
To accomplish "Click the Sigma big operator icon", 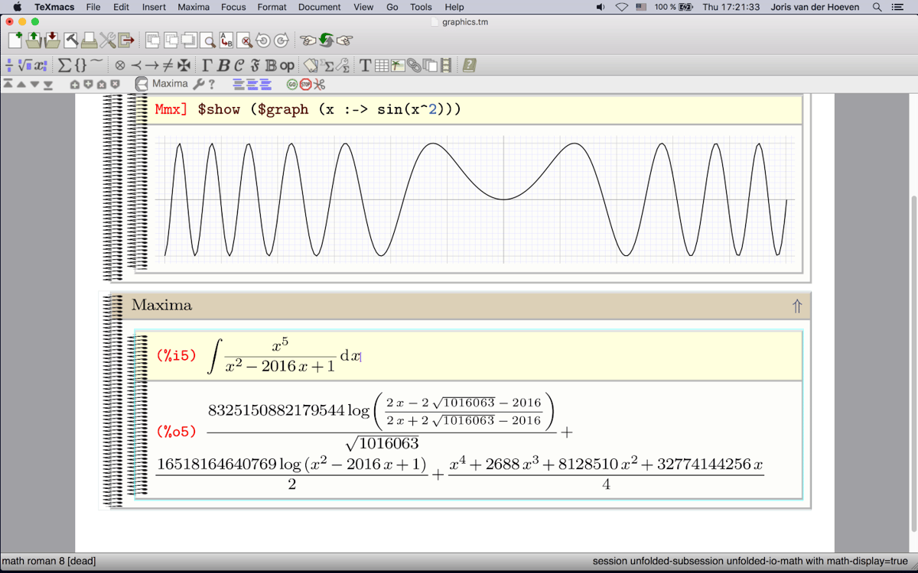I will pyautogui.click(x=64, y=66).
